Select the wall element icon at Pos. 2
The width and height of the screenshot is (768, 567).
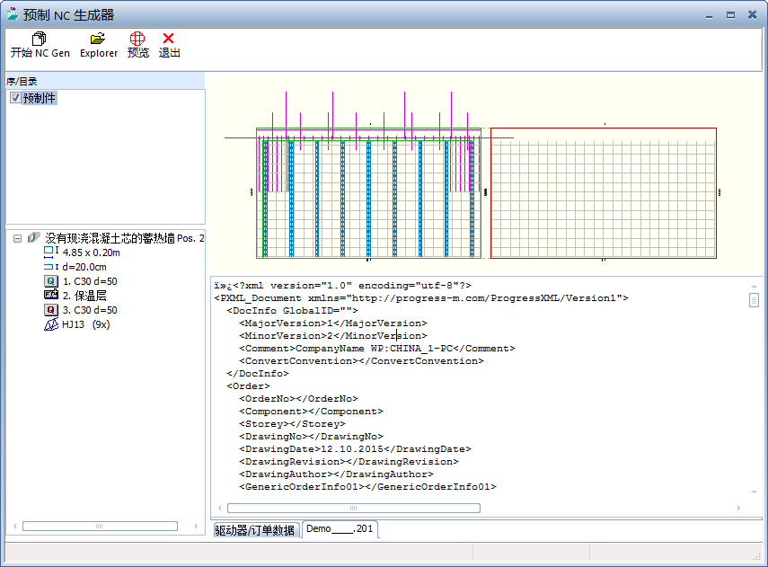(x=33, y=238)
